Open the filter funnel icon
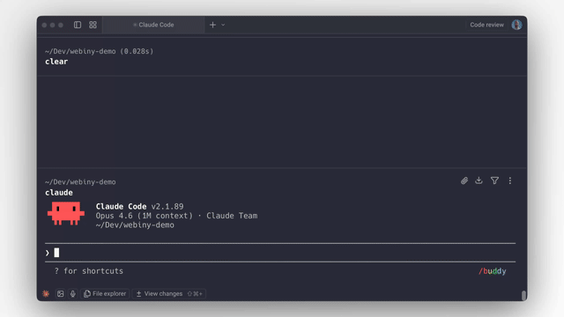The height and width of the screenshot is (317, 564). tap(494, 181)
